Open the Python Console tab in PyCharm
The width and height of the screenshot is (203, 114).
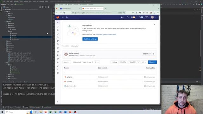47,107
